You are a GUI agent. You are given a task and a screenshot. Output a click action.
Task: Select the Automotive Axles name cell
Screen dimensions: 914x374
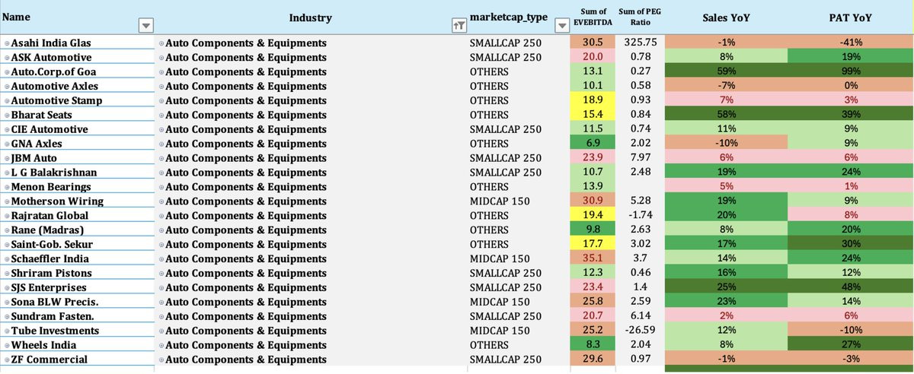(x=78, y=87)
